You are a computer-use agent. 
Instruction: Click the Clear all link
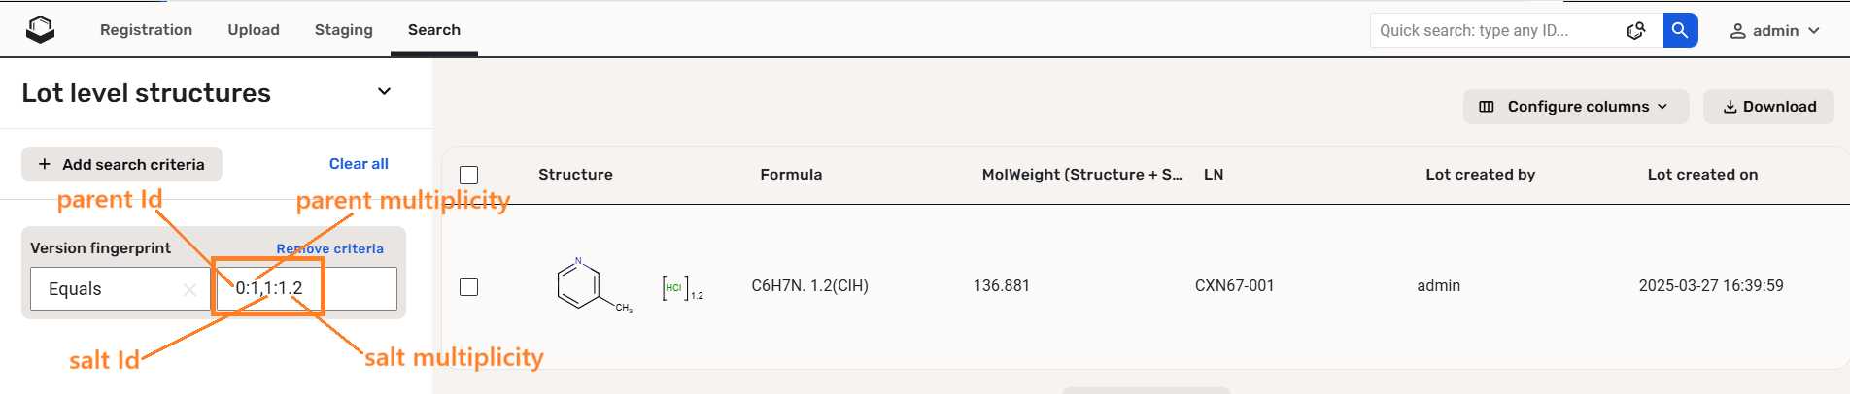pyautogui.click(x=359, y=164)
